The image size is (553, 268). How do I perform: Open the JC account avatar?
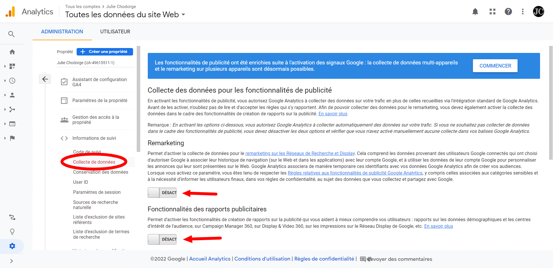click(x=538, y=12)
